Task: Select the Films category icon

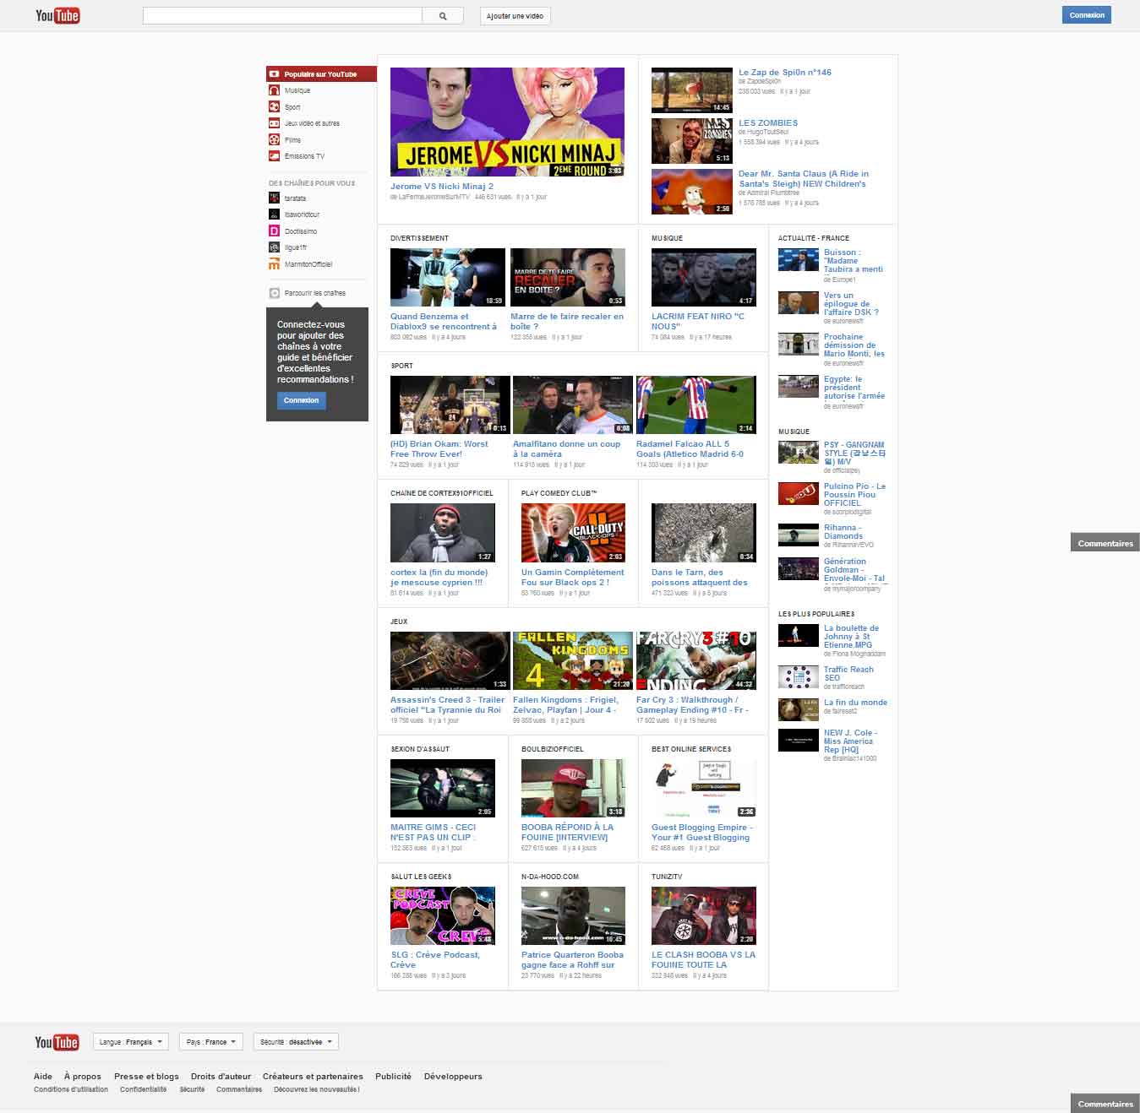Action: coord(274,139)
